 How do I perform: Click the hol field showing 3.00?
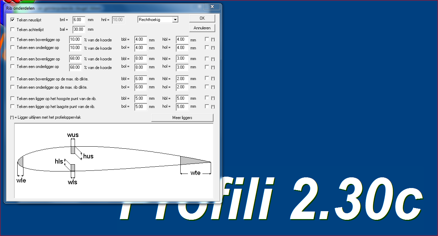182,67
